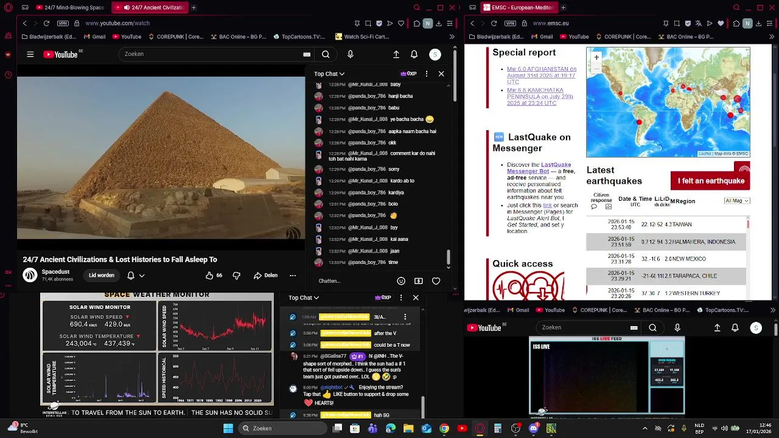
Task: Go back in the YouTube browser window
Action: click(24, 23)
